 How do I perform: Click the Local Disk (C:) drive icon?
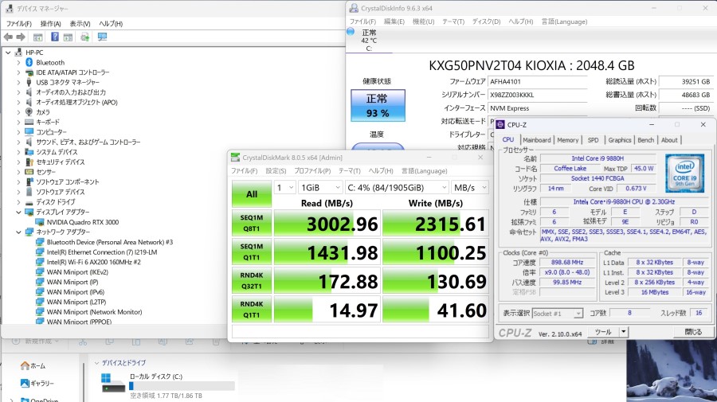(x=113, y=383)
